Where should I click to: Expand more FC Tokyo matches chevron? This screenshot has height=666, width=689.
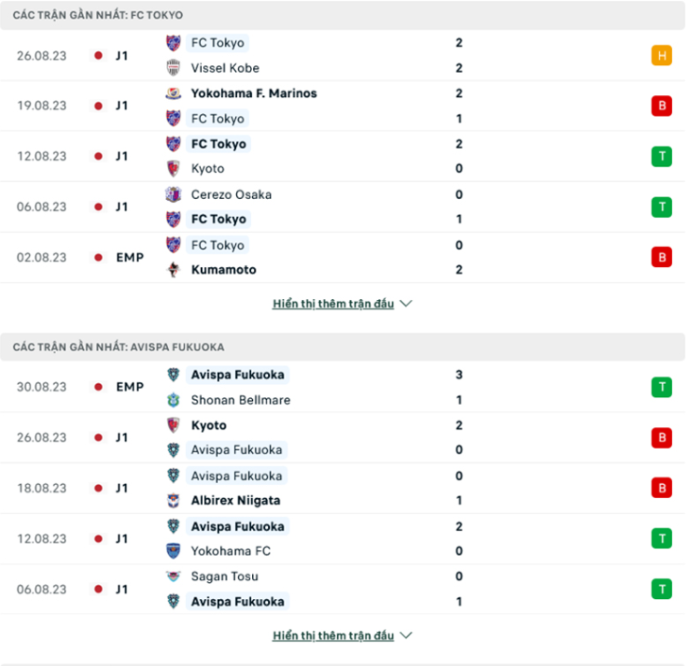point(407,304)
